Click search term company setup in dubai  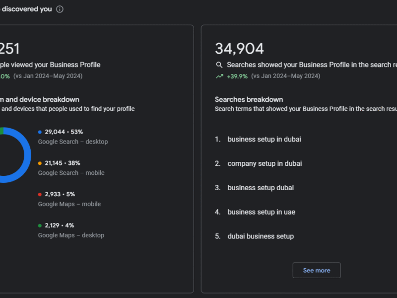pyautogui.click(x=265, y=163)
